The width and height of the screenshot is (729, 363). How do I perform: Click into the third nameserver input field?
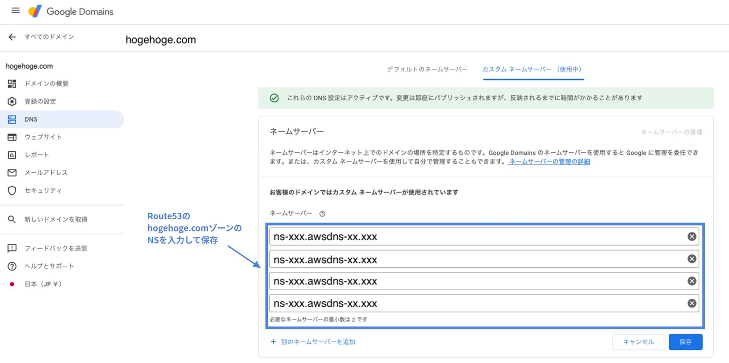(476, 281)
